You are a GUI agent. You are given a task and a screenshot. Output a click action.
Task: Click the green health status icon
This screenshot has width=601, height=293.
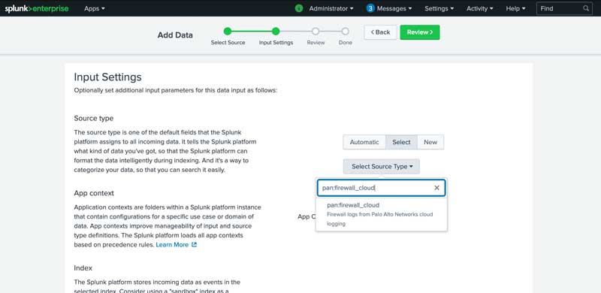coord(299,8)
